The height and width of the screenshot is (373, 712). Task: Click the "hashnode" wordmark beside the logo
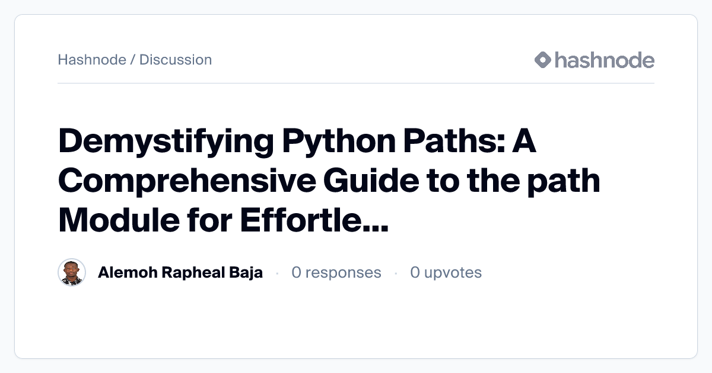604,60
